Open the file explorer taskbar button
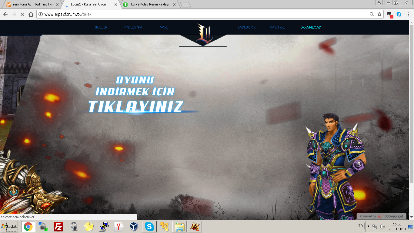Viewport: 414px width, 233px height. pyautogui.click(x=180, y=227)
